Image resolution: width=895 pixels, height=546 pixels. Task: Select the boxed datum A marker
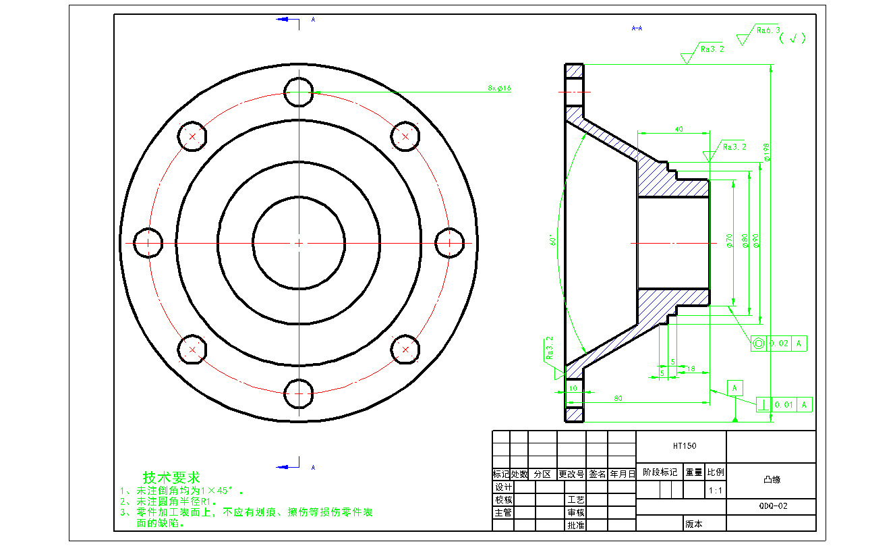[735, 387]
